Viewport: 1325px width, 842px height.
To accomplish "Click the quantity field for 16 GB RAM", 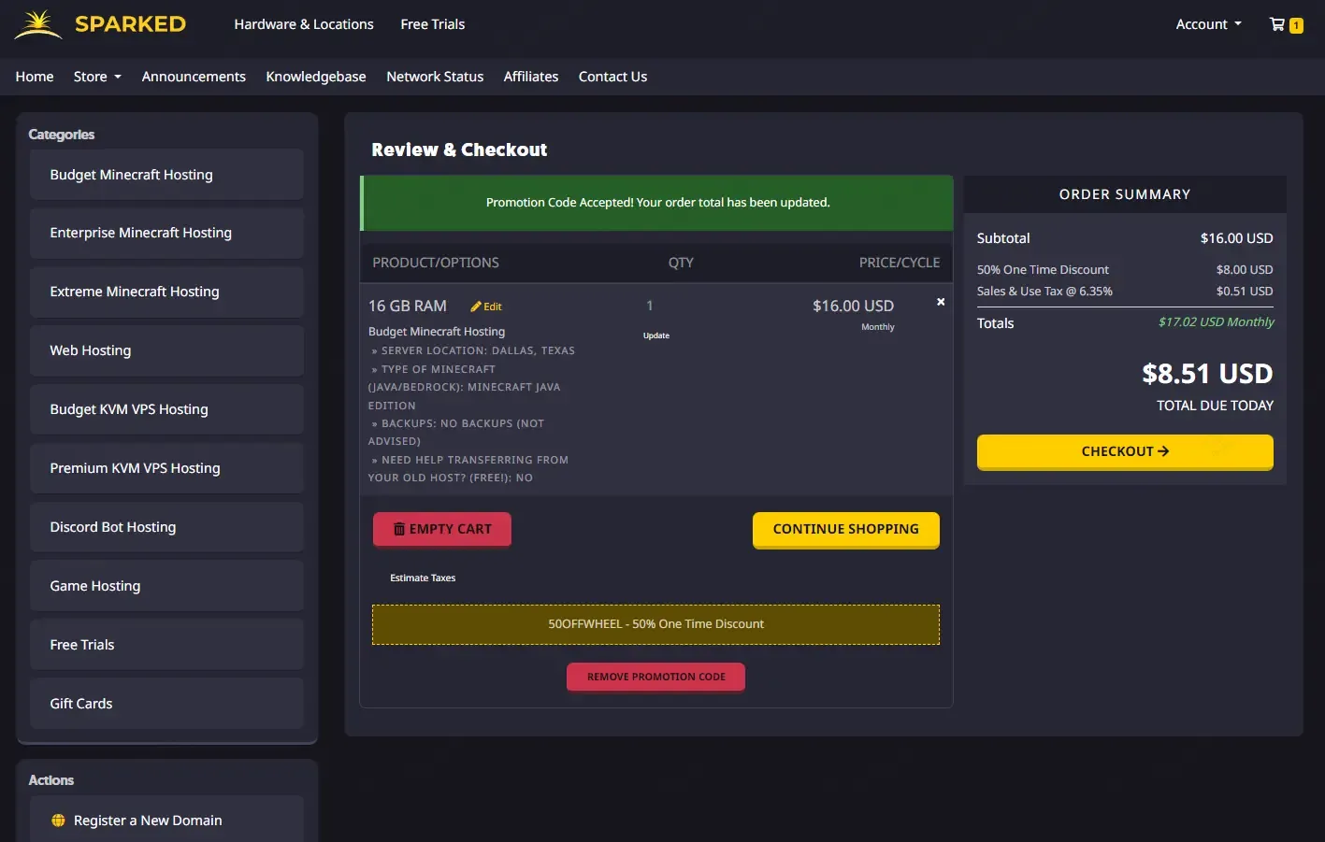I will pyautogui.click(x=650, y=306).
